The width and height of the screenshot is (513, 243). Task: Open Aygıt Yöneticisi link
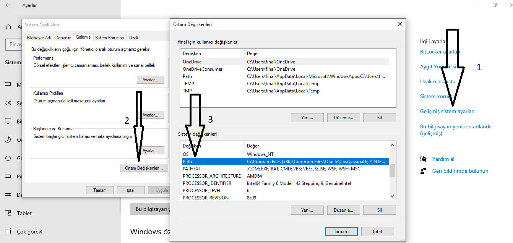pos(438,66)
